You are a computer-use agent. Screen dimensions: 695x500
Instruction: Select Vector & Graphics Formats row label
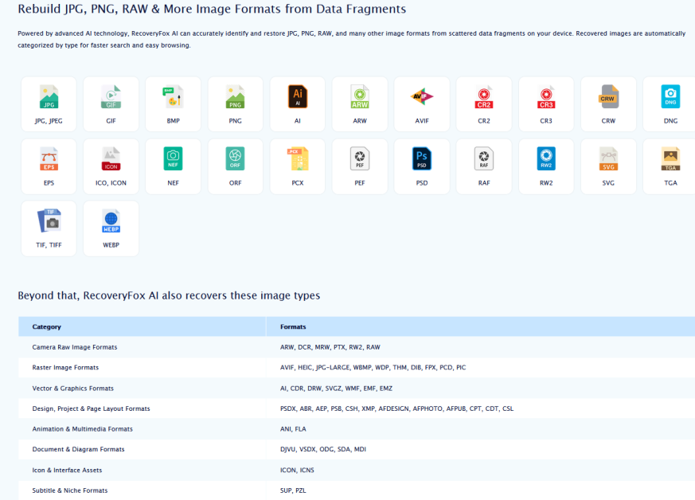click(x=72, y=389)
